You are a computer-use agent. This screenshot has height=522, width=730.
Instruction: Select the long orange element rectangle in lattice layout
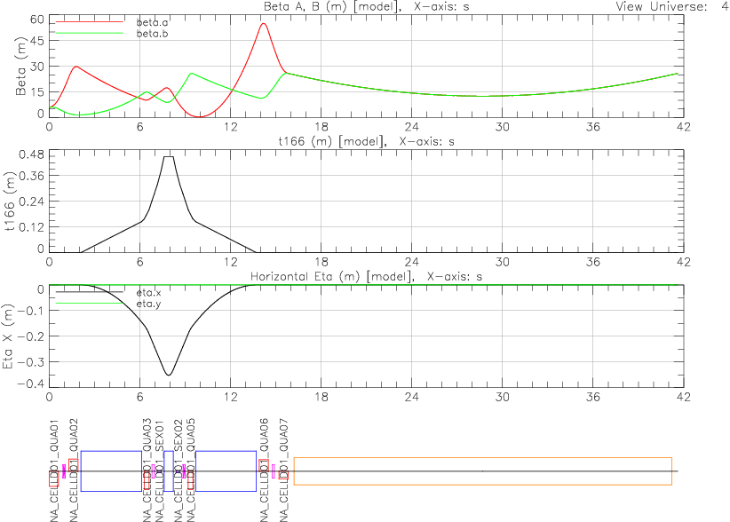483,471
